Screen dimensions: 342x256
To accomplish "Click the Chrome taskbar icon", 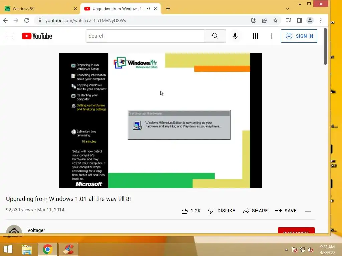I will (47, 249).
